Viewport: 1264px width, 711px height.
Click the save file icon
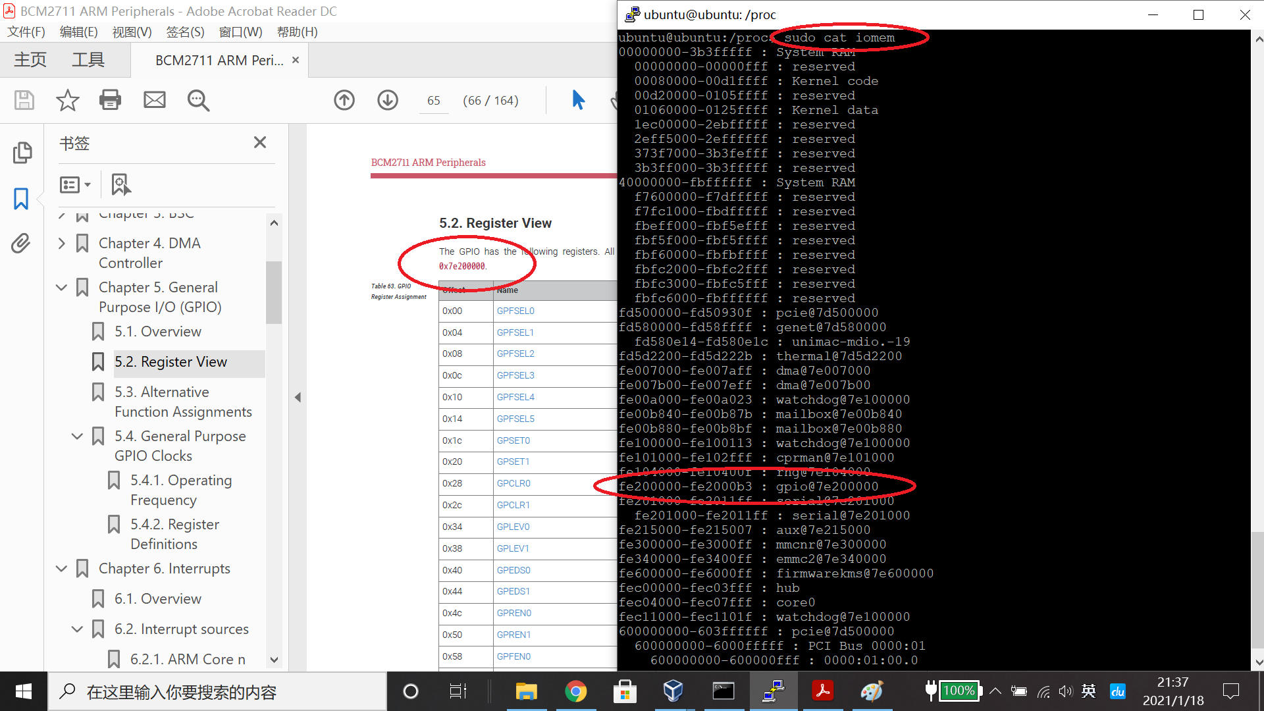(x=24, y=100)
